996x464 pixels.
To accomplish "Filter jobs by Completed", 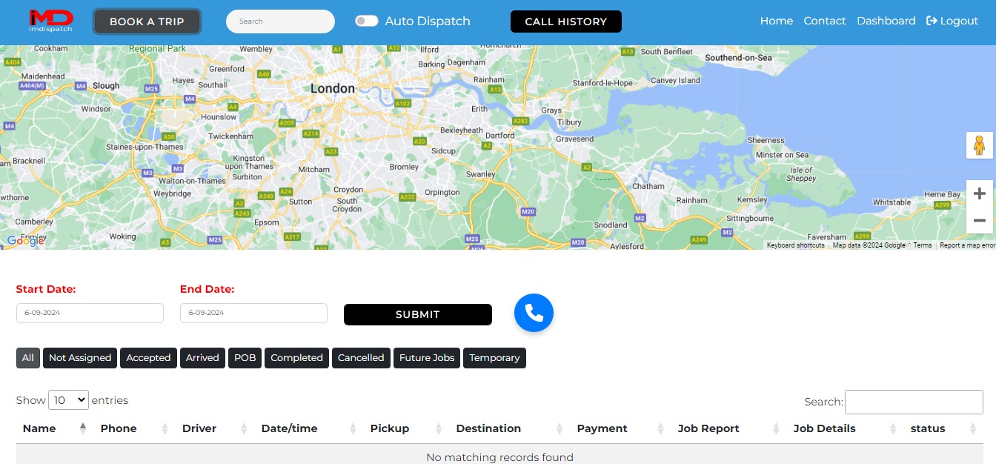I will pos(296,358).
